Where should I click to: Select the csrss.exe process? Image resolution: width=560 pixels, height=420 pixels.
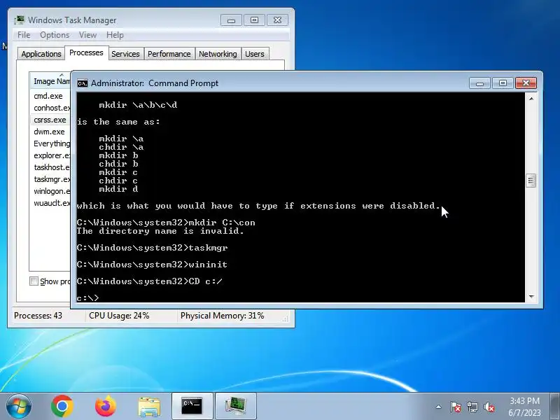tap(50, 120)
